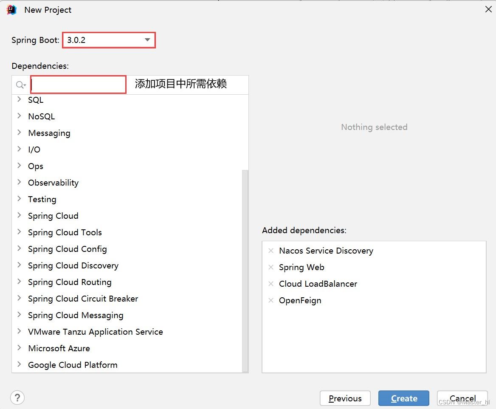This screenshot has width=496, height=409.
Task: Open the help question mark
Action: (x=17, y=398)
